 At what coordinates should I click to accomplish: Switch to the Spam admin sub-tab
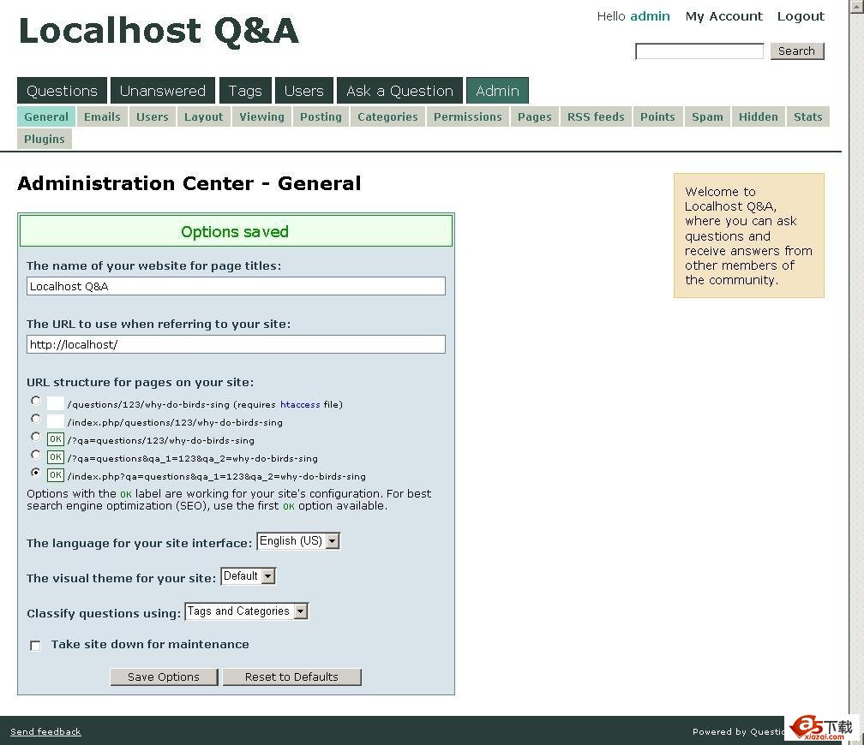707,116
